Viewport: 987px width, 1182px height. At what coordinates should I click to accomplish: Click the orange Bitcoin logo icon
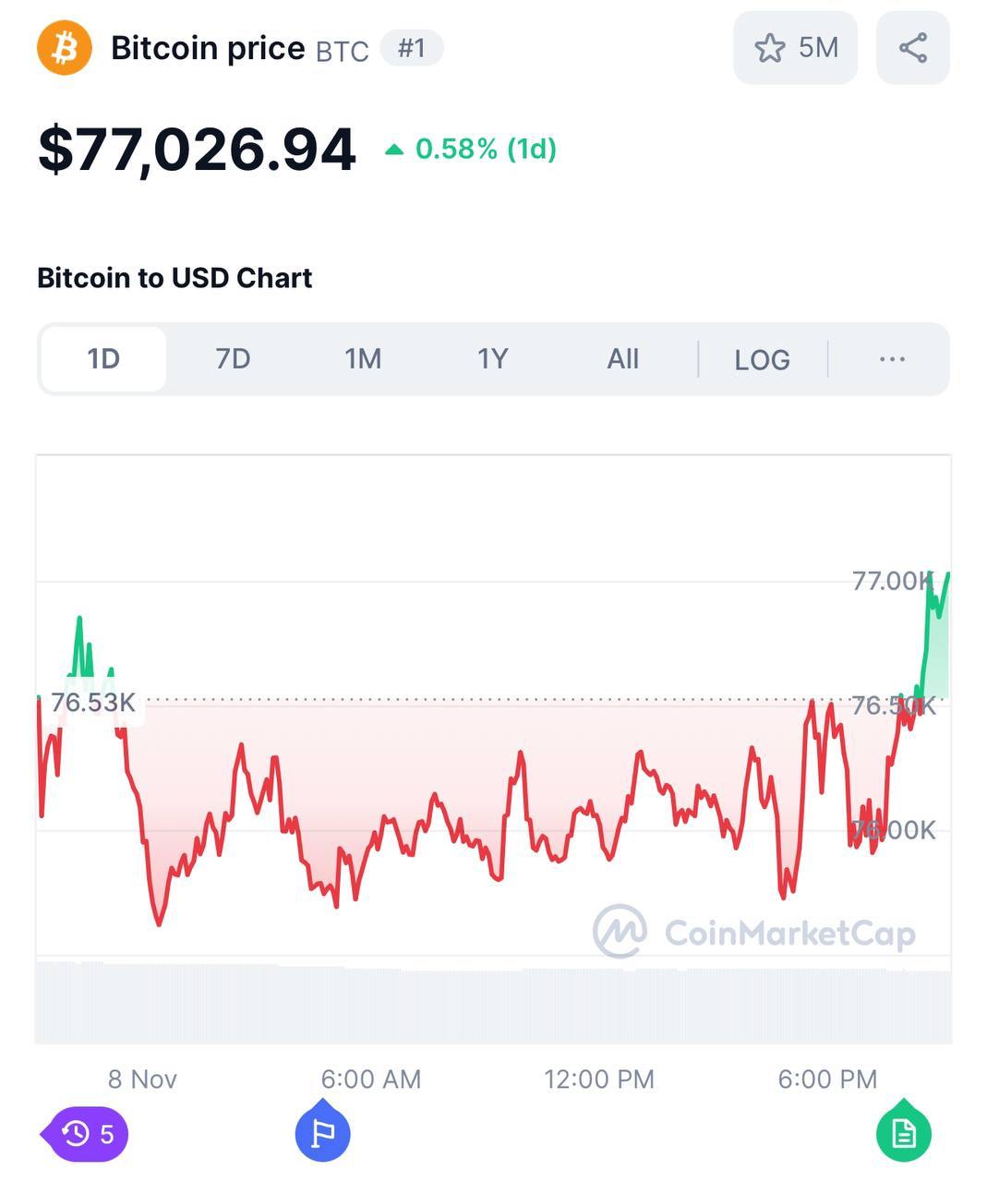tap(65, 48)
